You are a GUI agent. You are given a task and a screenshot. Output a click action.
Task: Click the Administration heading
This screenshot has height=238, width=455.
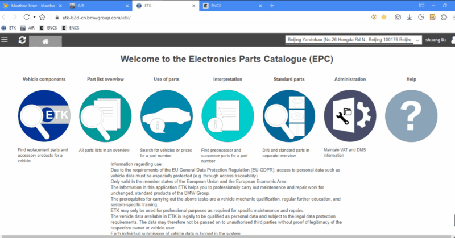pyautogui.click(x=350, y=79)
